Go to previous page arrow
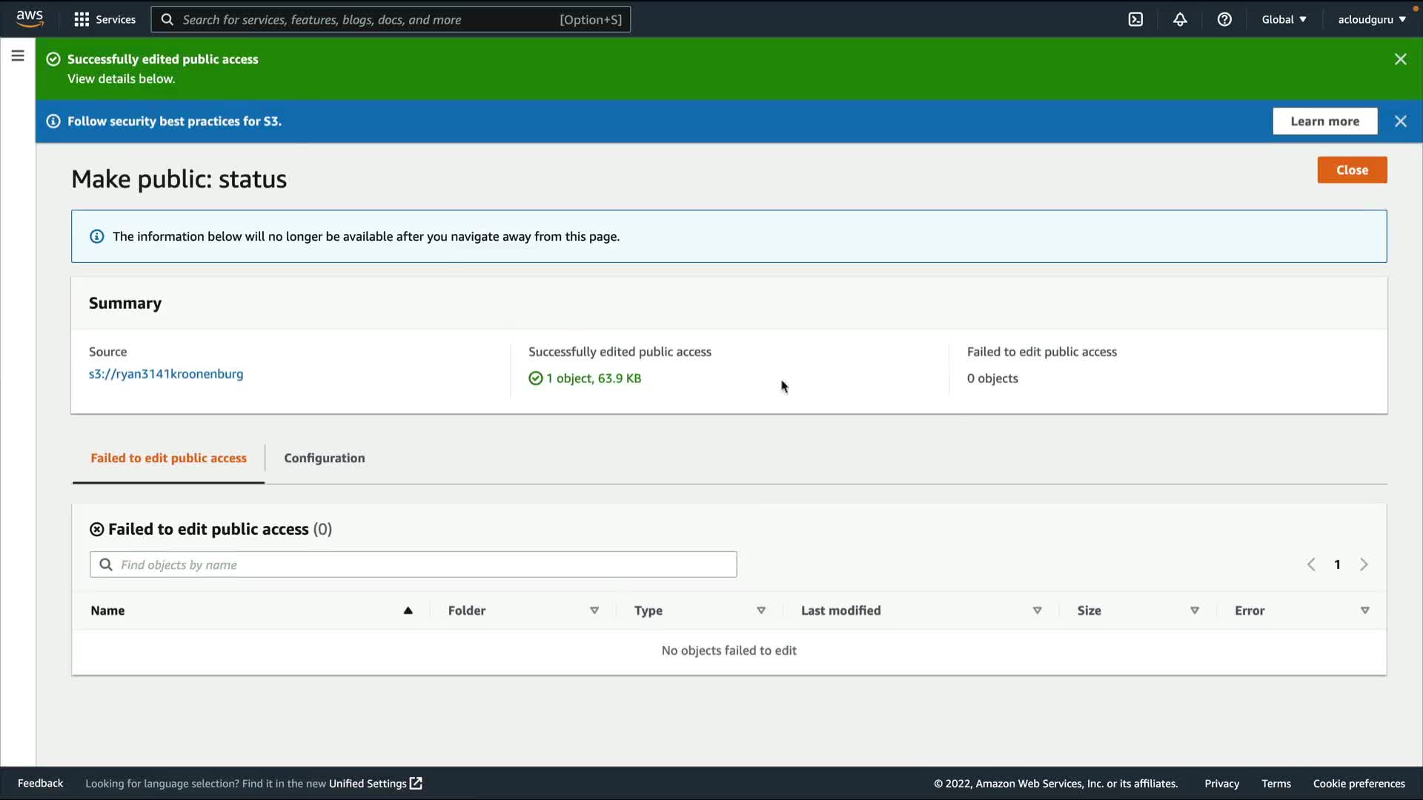The height and width of the screenshot is (800, 1423). coord(1311,564)
